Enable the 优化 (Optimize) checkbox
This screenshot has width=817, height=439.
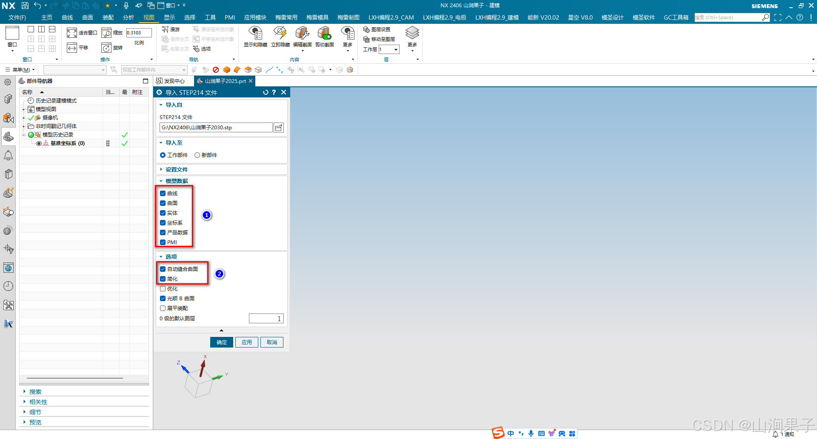163,289
